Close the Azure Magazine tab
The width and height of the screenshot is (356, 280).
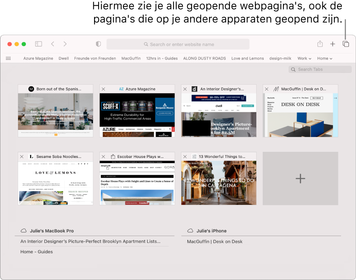point(103,89)
